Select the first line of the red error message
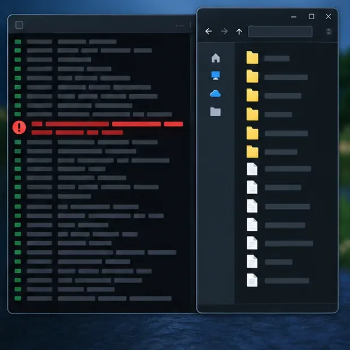The width and height of the screenshot is (350, 350). pos(107,124)
